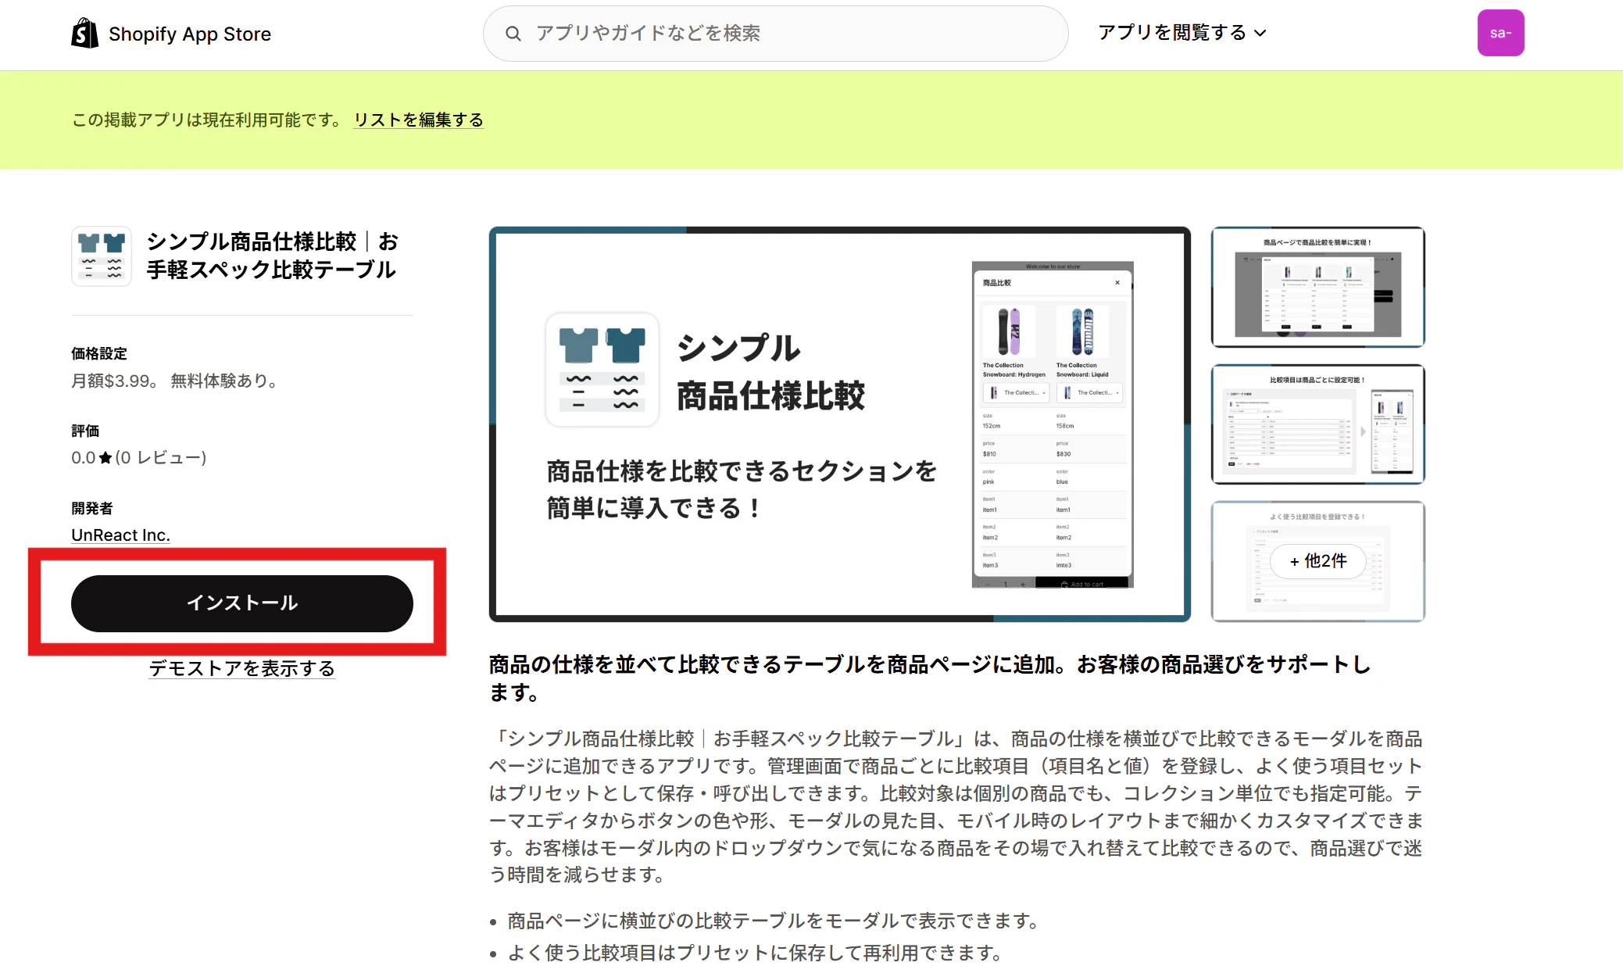The height and width of the screenshot is (973, 1623).
Task: Open the large main app screenshot
Action: 840,424
